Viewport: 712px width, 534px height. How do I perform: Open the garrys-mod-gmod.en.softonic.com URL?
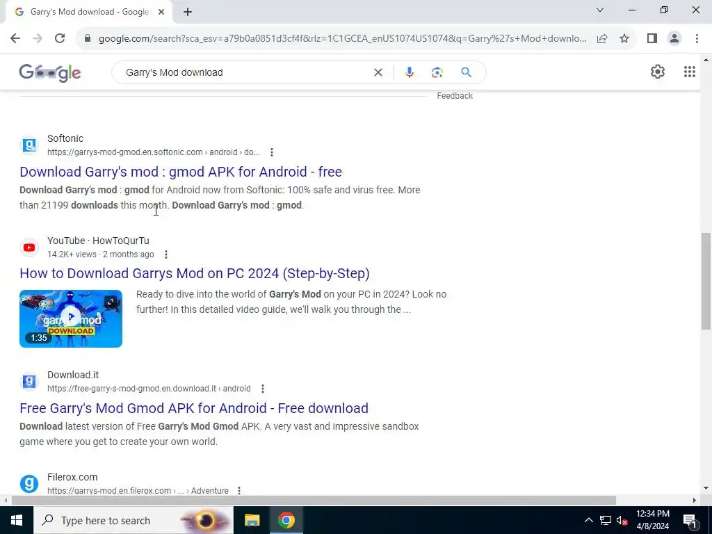click(x=154, y=152)
